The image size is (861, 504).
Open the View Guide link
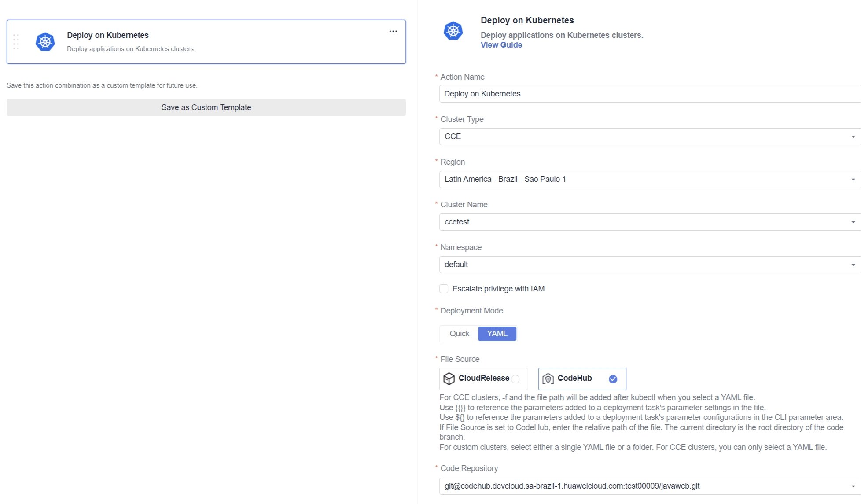point(501,45)
